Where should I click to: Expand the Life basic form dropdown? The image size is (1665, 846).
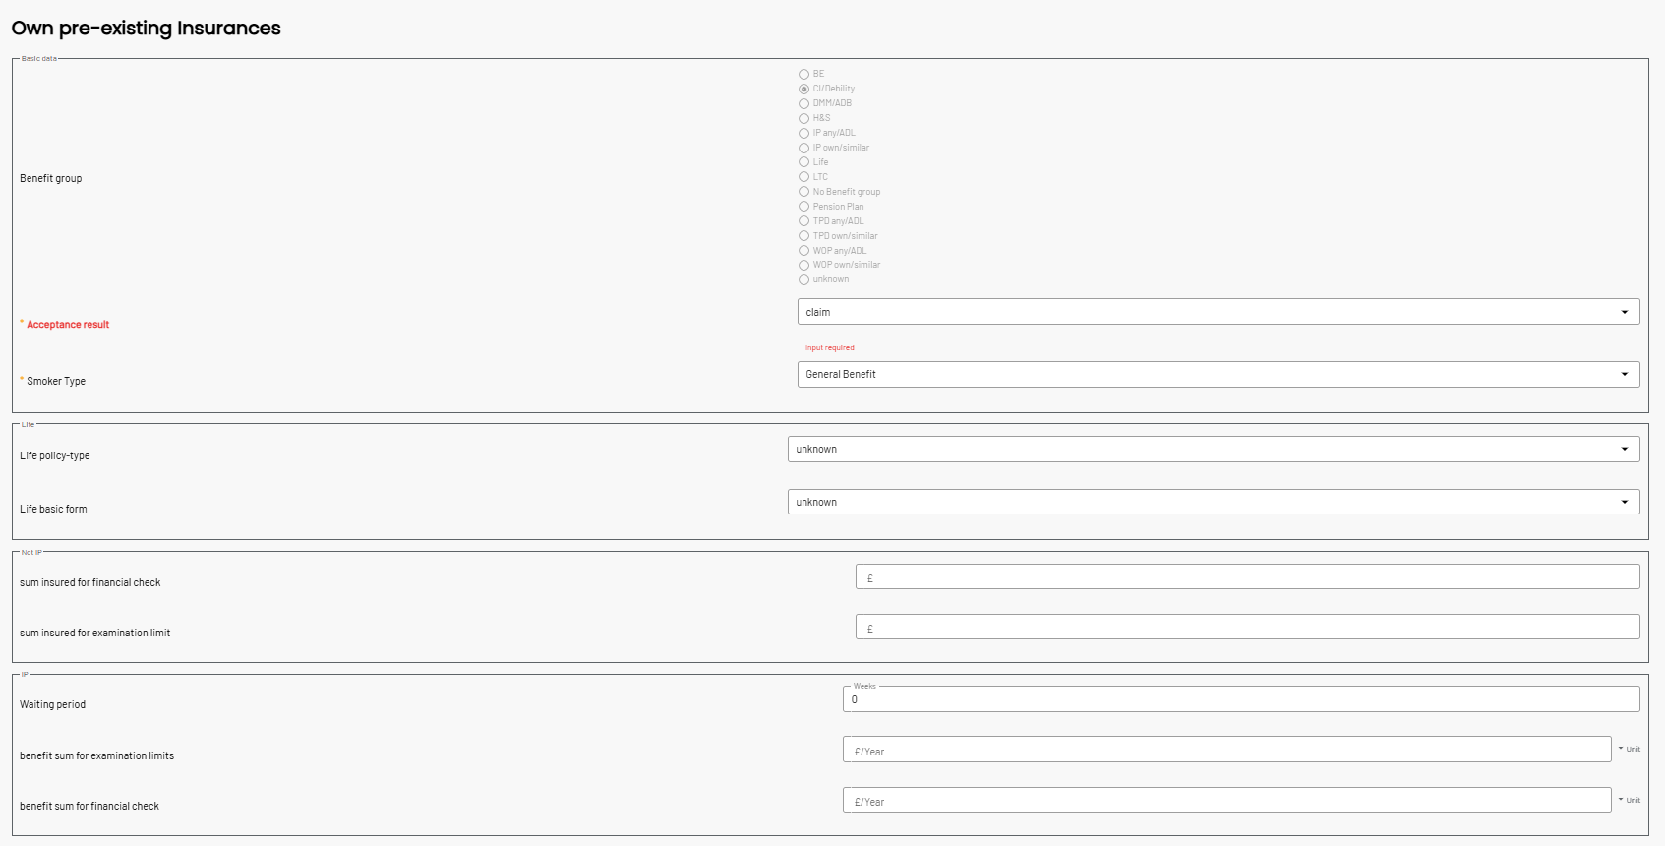1624,502
